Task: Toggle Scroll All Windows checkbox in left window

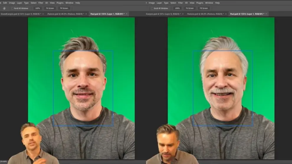Action: click(x=12, y=8)
